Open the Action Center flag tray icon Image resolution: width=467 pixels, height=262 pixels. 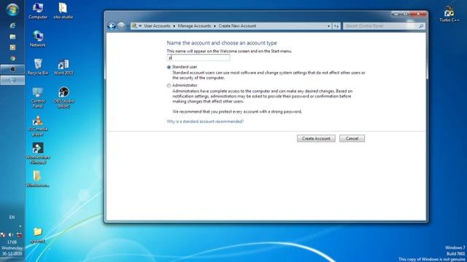[x=3, y=235]
